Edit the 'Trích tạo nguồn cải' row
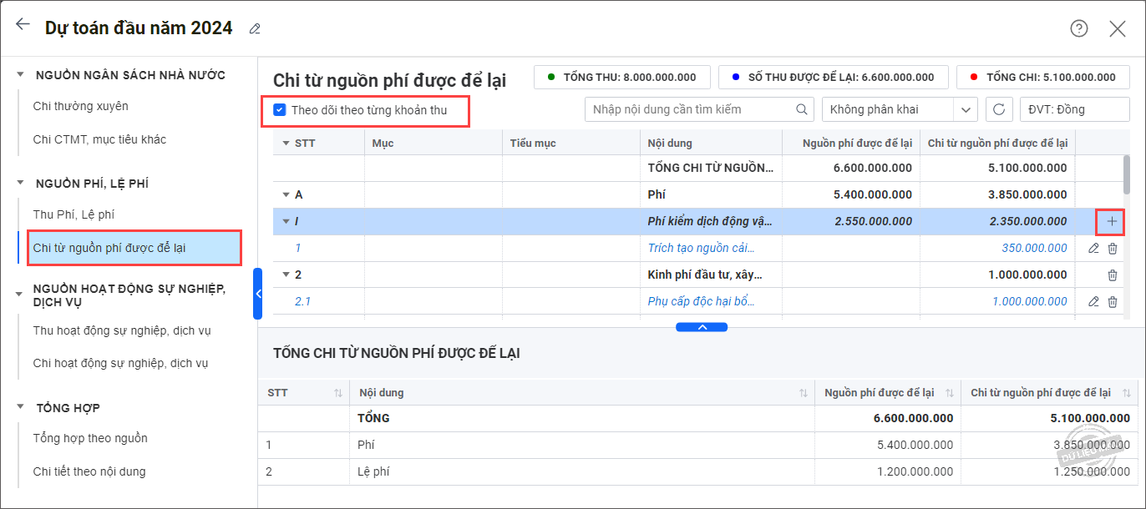 point(1093,249)
